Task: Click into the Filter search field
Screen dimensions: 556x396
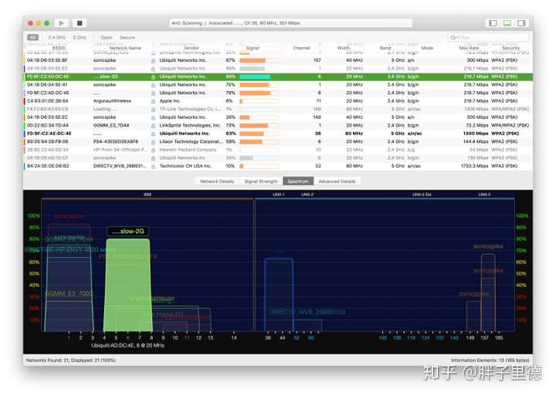Action: (x=488, y=37)
